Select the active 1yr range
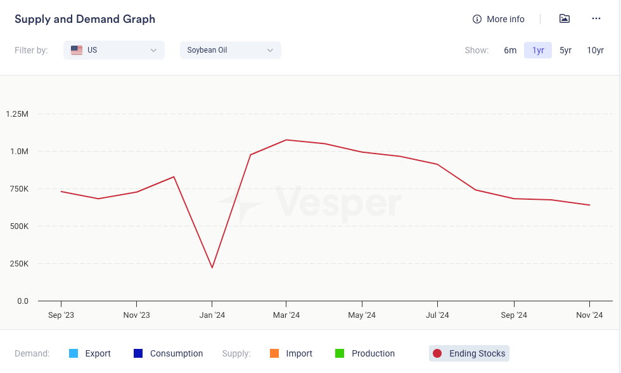621x373 pixels. (538, 50)
